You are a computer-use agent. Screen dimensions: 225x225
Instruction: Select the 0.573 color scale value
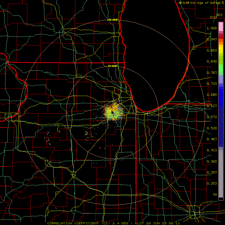[x=212, y=117]
